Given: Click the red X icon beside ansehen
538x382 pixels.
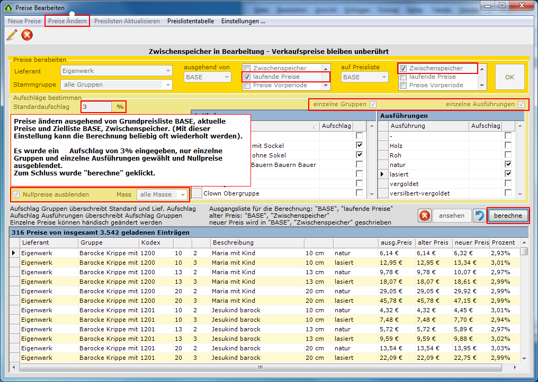Looking at the screenshot, I should coord(425,216).
